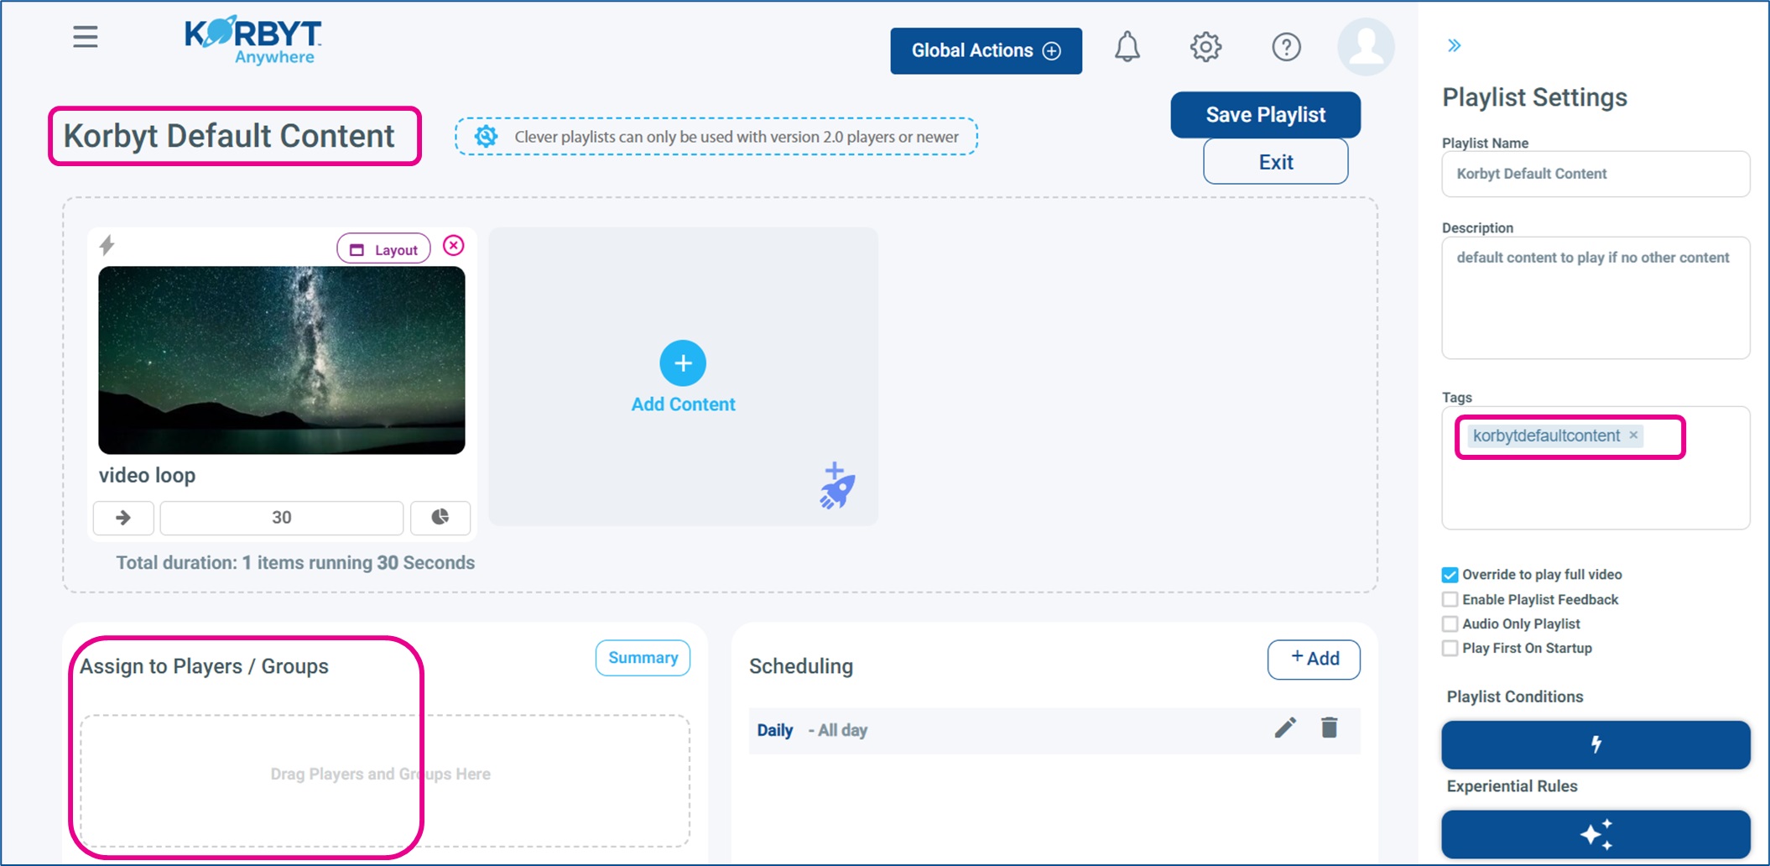Enable Playlist Feedback checkbox
The image size is (1770, 866).
point(1450,599)
